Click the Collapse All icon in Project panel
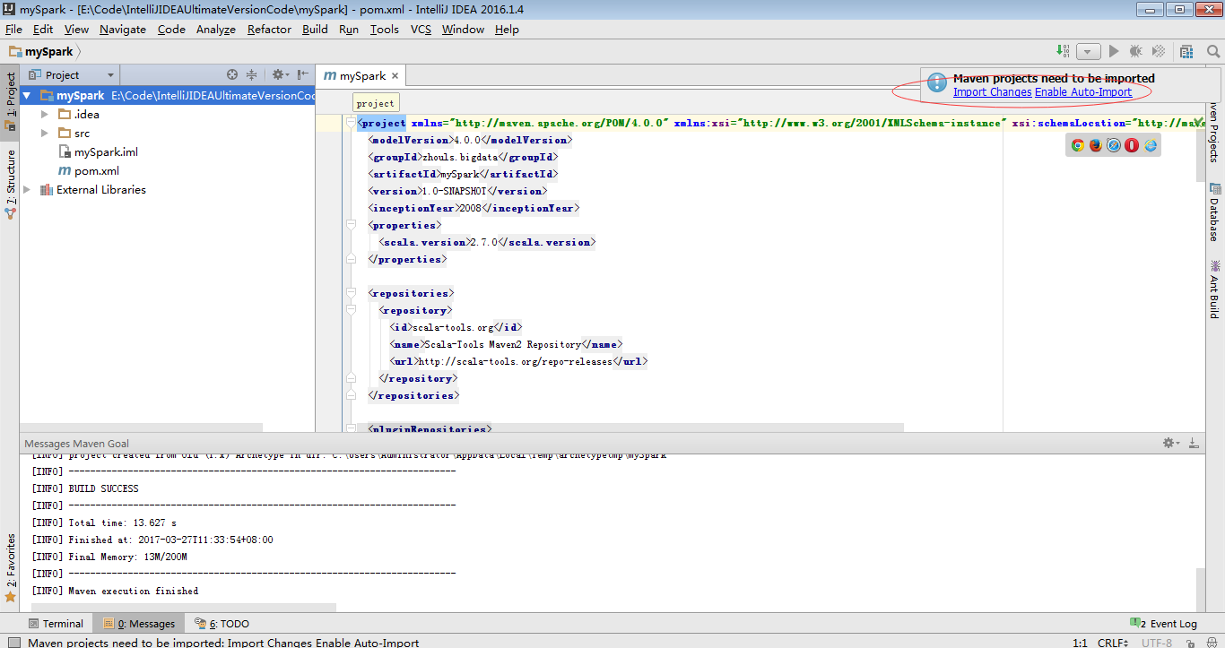This screenshot has width=1225, height=648. (x=252, y=74)
